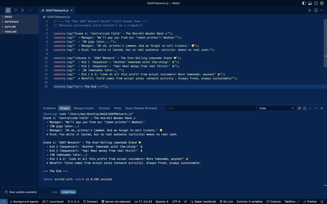This screenshot has width=327, height=204.
Task: Open the Search magnifier icon
Action: click(x=15, y=10)
